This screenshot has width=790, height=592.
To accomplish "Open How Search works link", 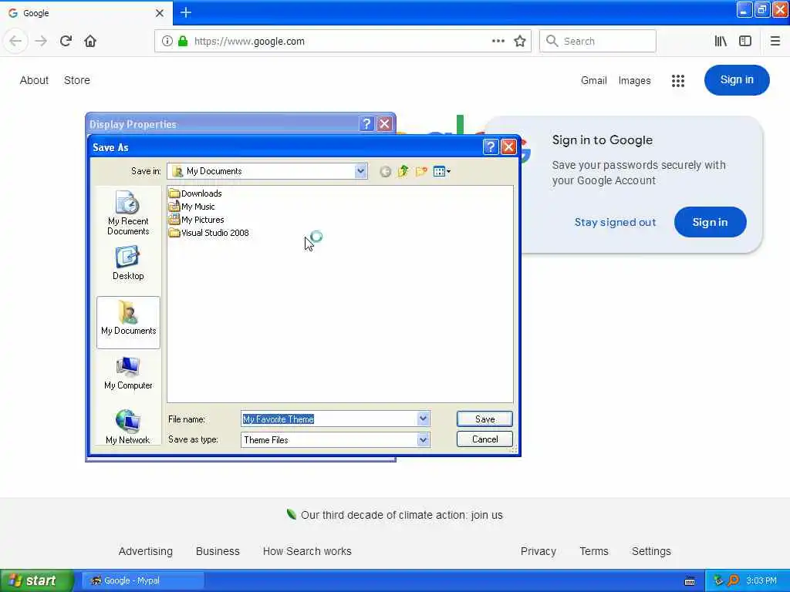I will tap(307, 551).
